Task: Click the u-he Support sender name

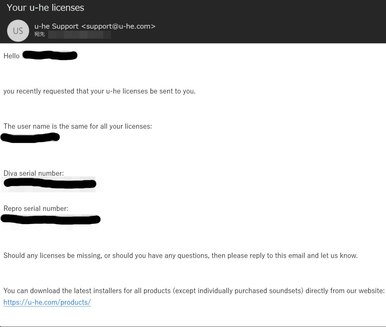Action: pos(57,26)
